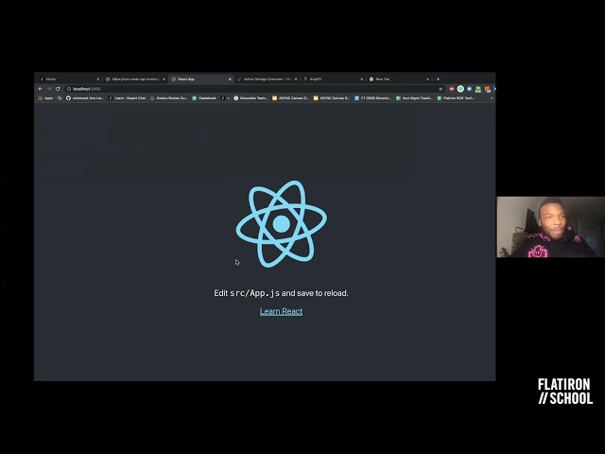Close the React App tab
Image resolution: width=605 pixels, height=454 pixels.
tap(230, 79)
